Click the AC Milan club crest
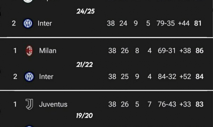213x127 pixels. click(29, 51)
